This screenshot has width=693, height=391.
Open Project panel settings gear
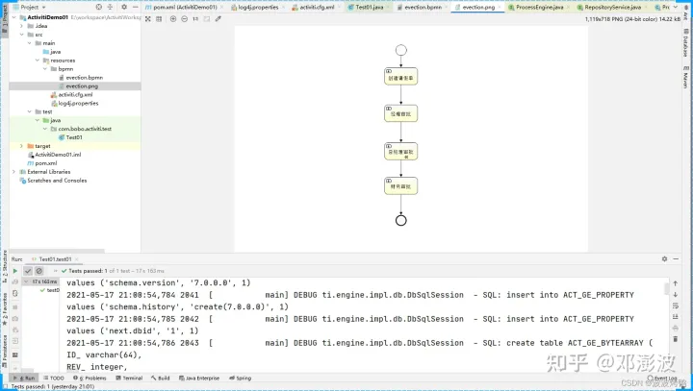(124, 7)
